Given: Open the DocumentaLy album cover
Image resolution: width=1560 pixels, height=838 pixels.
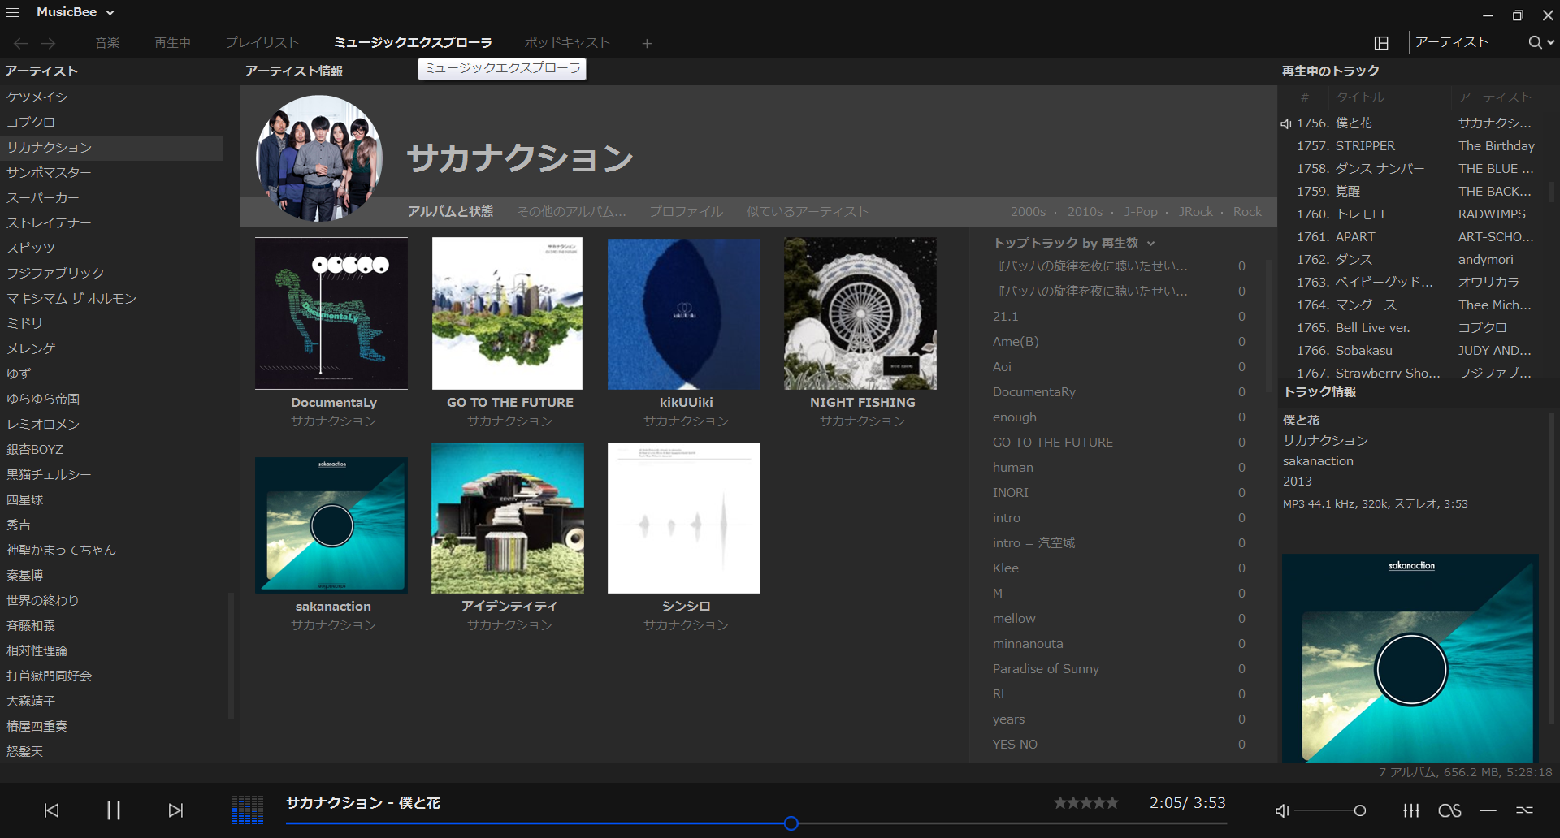Looking at the screenshot, I should 331,313.
